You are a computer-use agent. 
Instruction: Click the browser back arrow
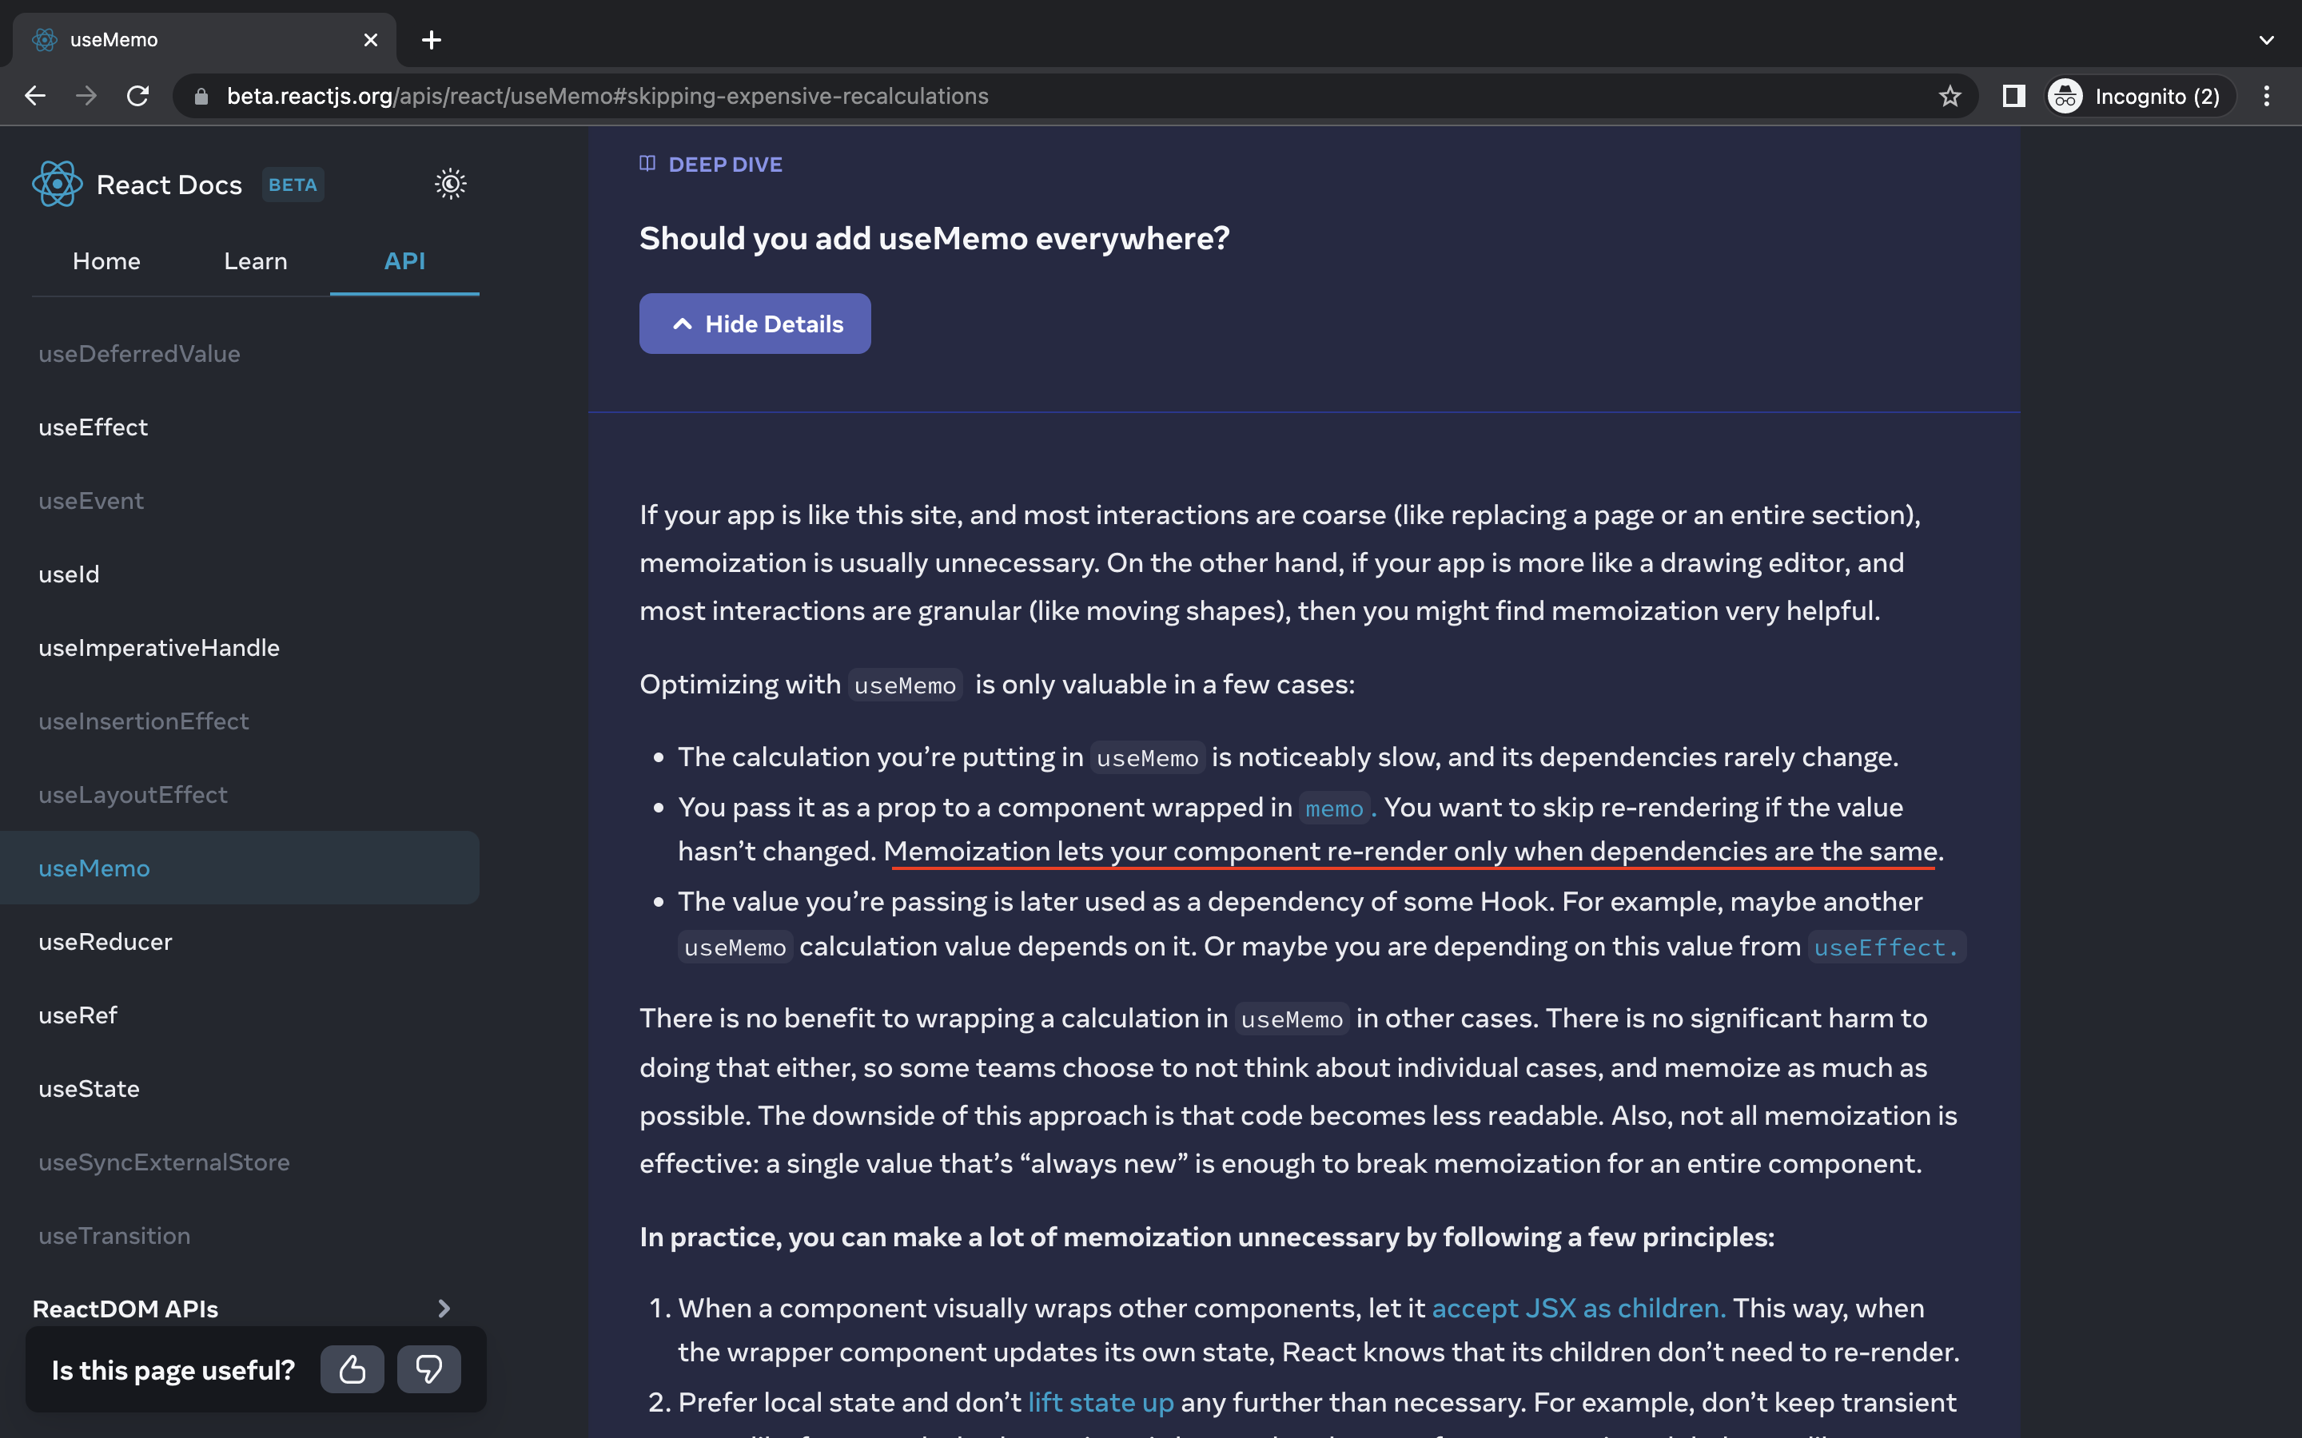tap(35, 96)
